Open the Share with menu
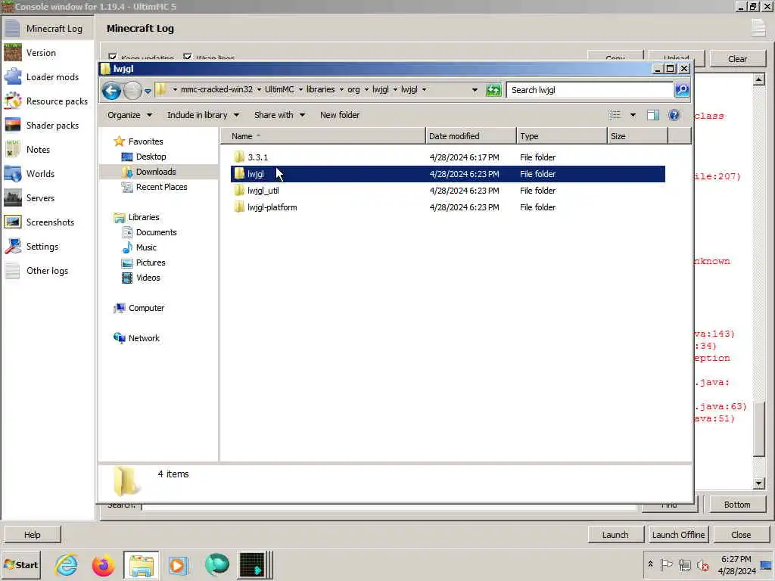775x581 pixels. [x=279, y=115]
